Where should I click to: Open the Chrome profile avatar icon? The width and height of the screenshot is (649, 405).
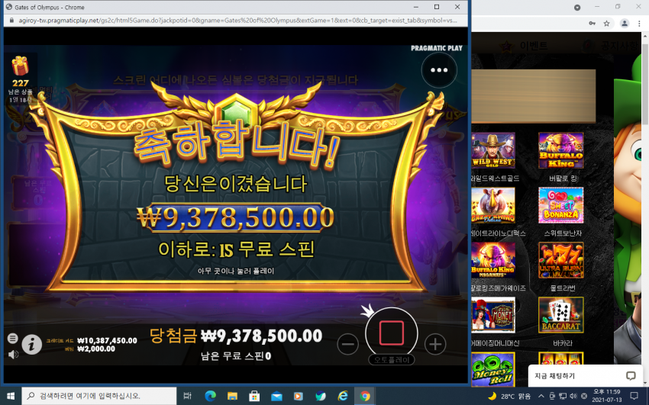[x=624, y=24]
